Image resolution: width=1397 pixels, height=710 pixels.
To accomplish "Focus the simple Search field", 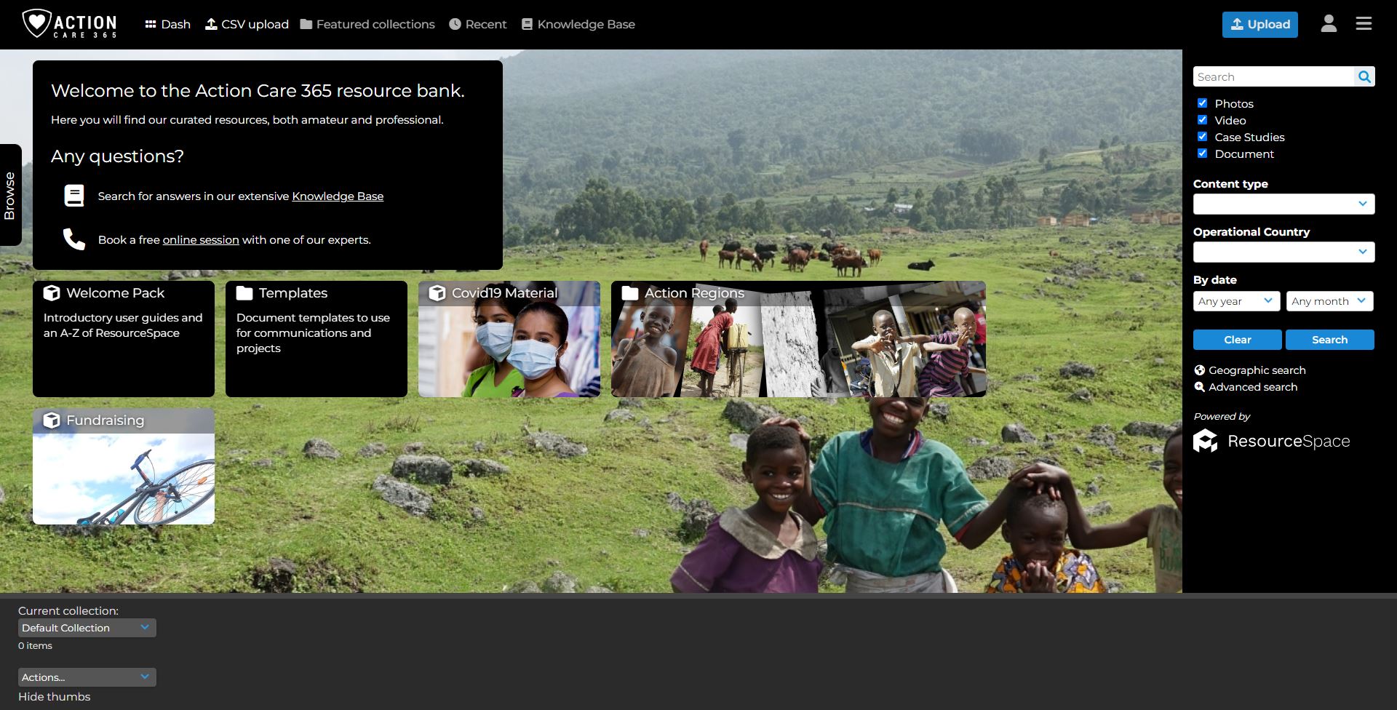I will [1274, 76].
